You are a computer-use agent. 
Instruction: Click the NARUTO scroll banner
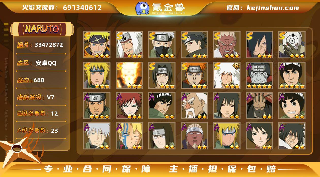pos(42,29)
